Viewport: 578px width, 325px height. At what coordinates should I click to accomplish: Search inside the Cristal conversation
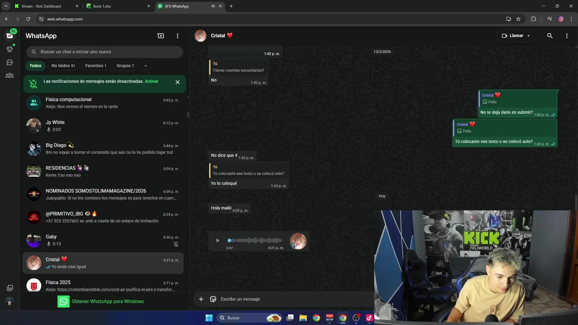pyautogui.click(x=550, y=36)
